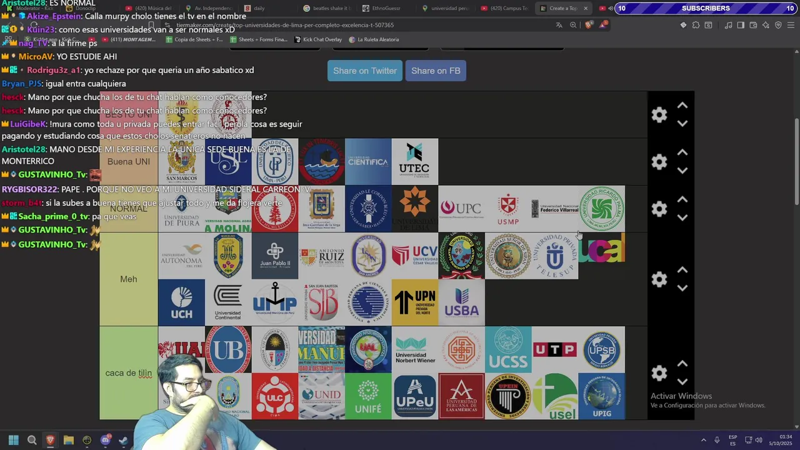Select the UCV Universidad César Vallejo logo
Image resolution: width=800 pixels, height=450 pixels.
tap(415, 256)
